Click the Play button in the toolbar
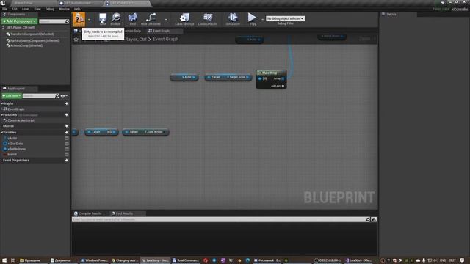The height and width of the screenshot is (264, 470). [253, 19]
